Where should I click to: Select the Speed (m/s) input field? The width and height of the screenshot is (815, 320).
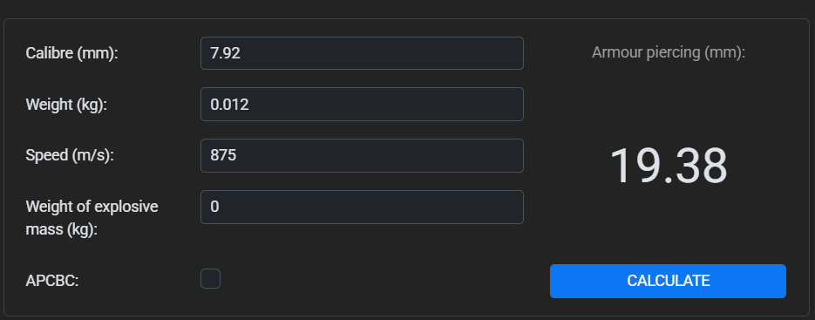(x=362, y=155)
